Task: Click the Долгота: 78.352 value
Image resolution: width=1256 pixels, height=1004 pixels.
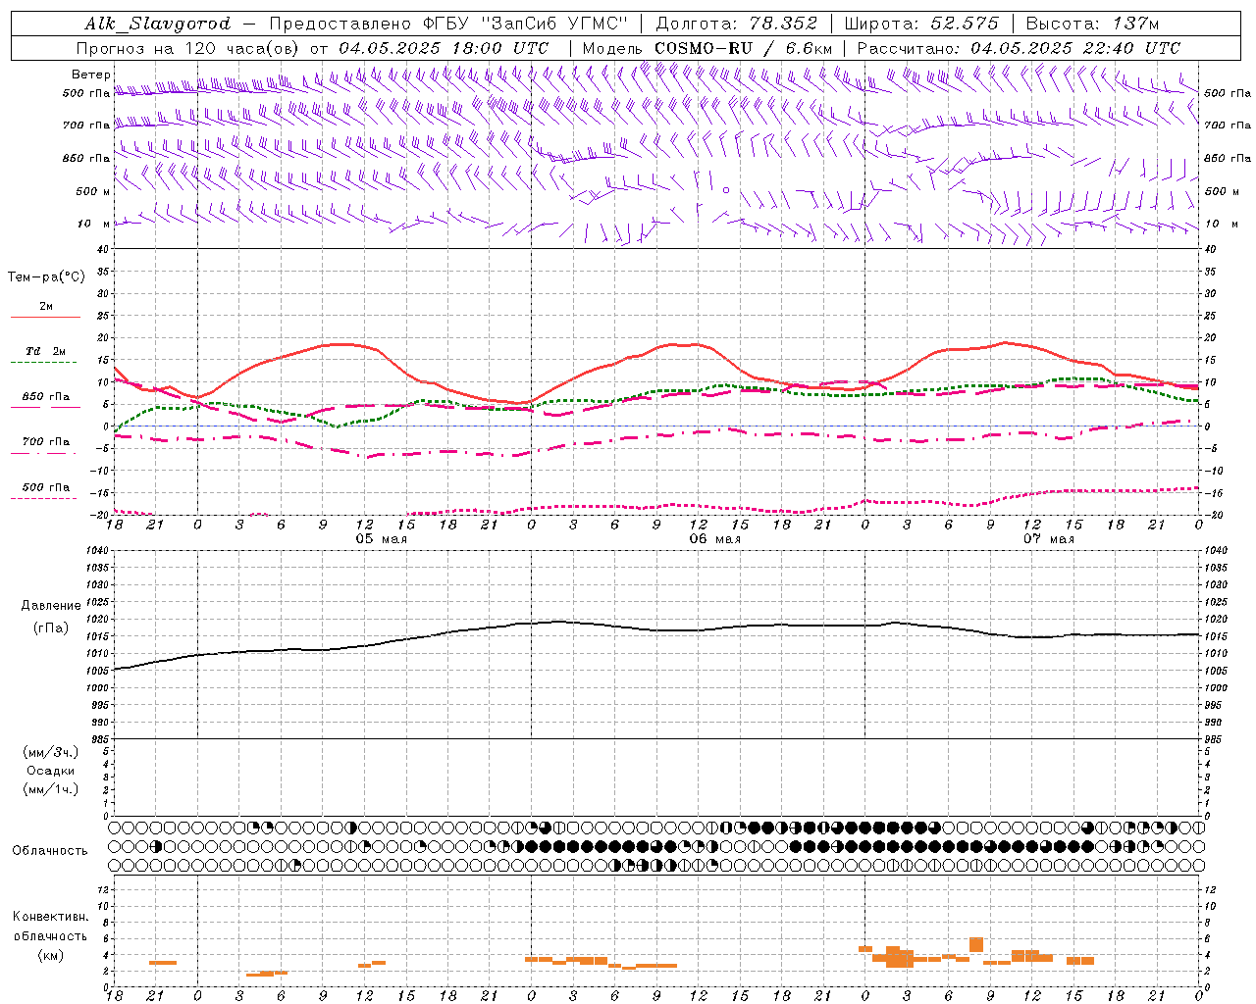Action: pos(736,24)
